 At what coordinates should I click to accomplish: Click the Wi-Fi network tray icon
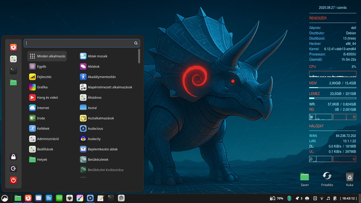point(322,198)
